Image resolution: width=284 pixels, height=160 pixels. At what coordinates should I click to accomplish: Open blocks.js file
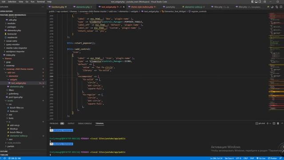coord(14,129)
